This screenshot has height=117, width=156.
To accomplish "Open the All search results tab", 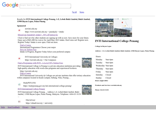I will [74, 12].
